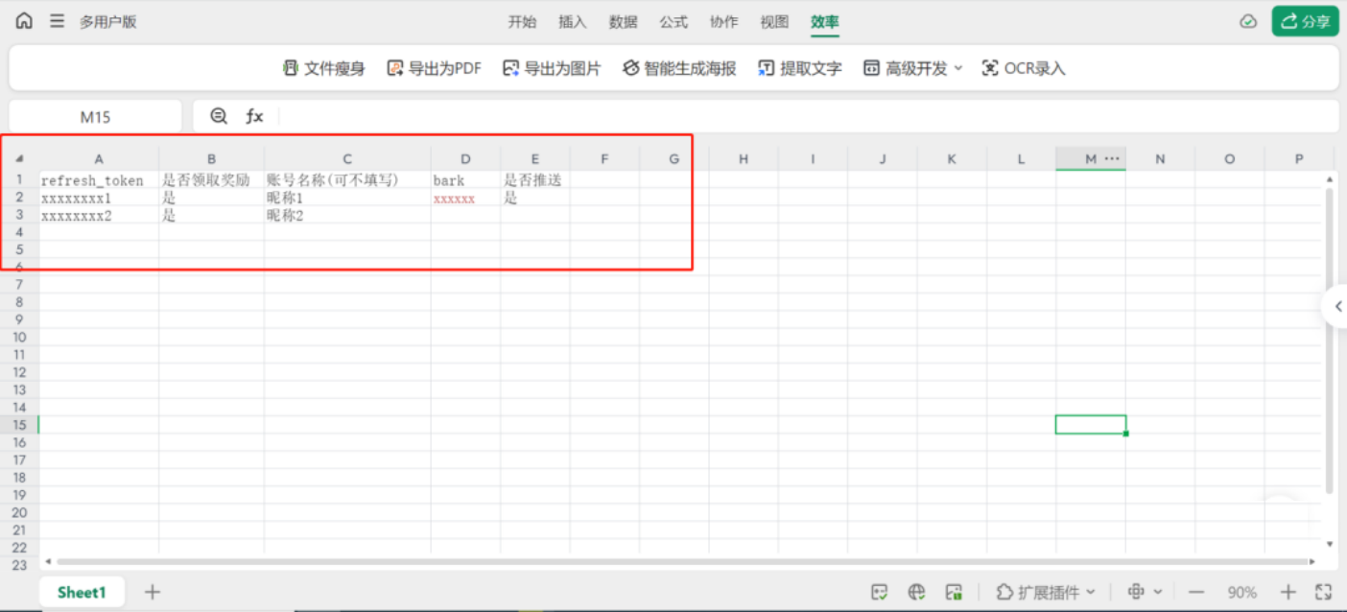
Task: Click the scroll-left arrow
Action: tap(47, 561)
